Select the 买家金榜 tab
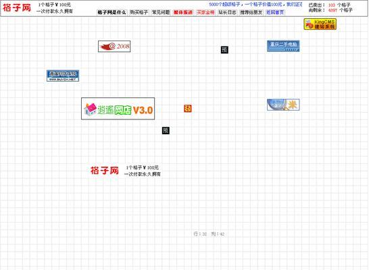 click(x=205, y=12)
